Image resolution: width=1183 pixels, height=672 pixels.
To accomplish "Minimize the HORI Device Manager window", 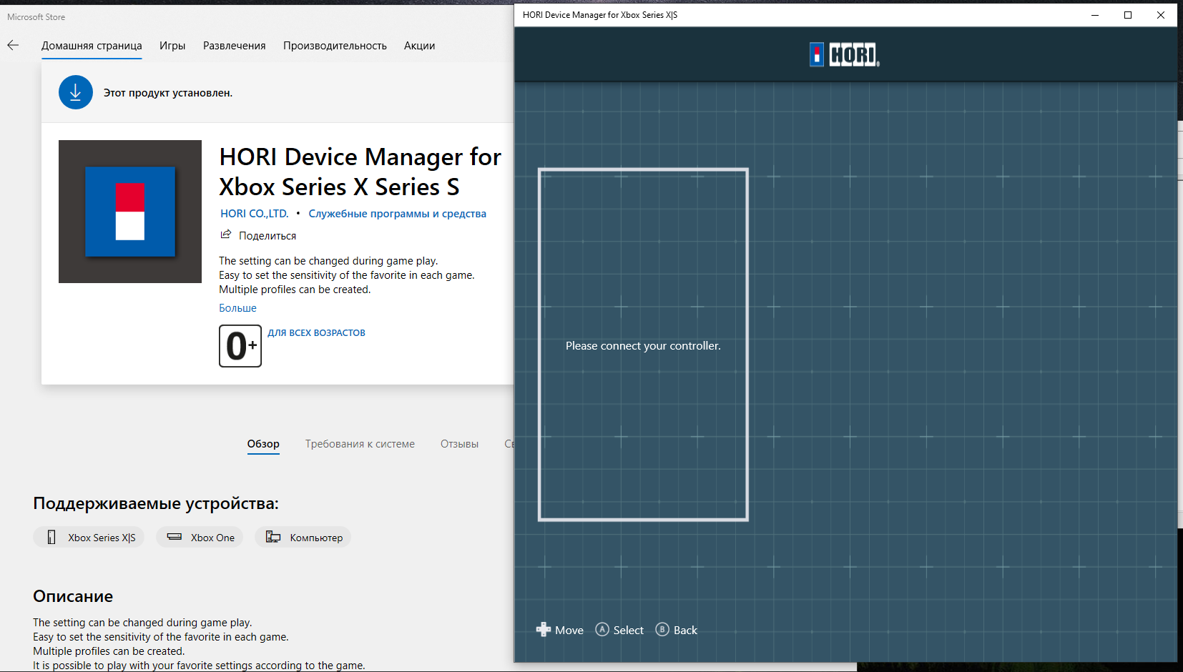I will click(x=1095, y=15).
